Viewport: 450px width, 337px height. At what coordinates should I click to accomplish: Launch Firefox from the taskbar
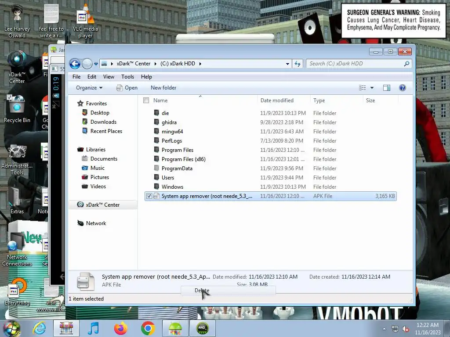coord(121,328)
